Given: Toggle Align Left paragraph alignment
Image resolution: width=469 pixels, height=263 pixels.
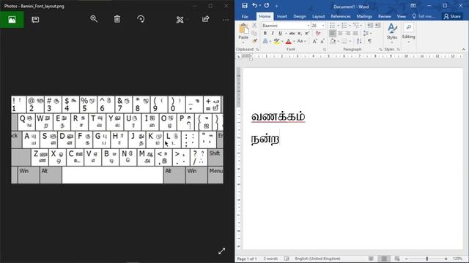Looking at the screenshot, I should 332,34.
